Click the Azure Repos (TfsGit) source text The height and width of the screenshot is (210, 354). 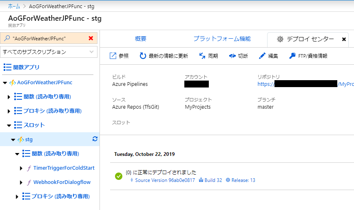[x=135, y=107]
